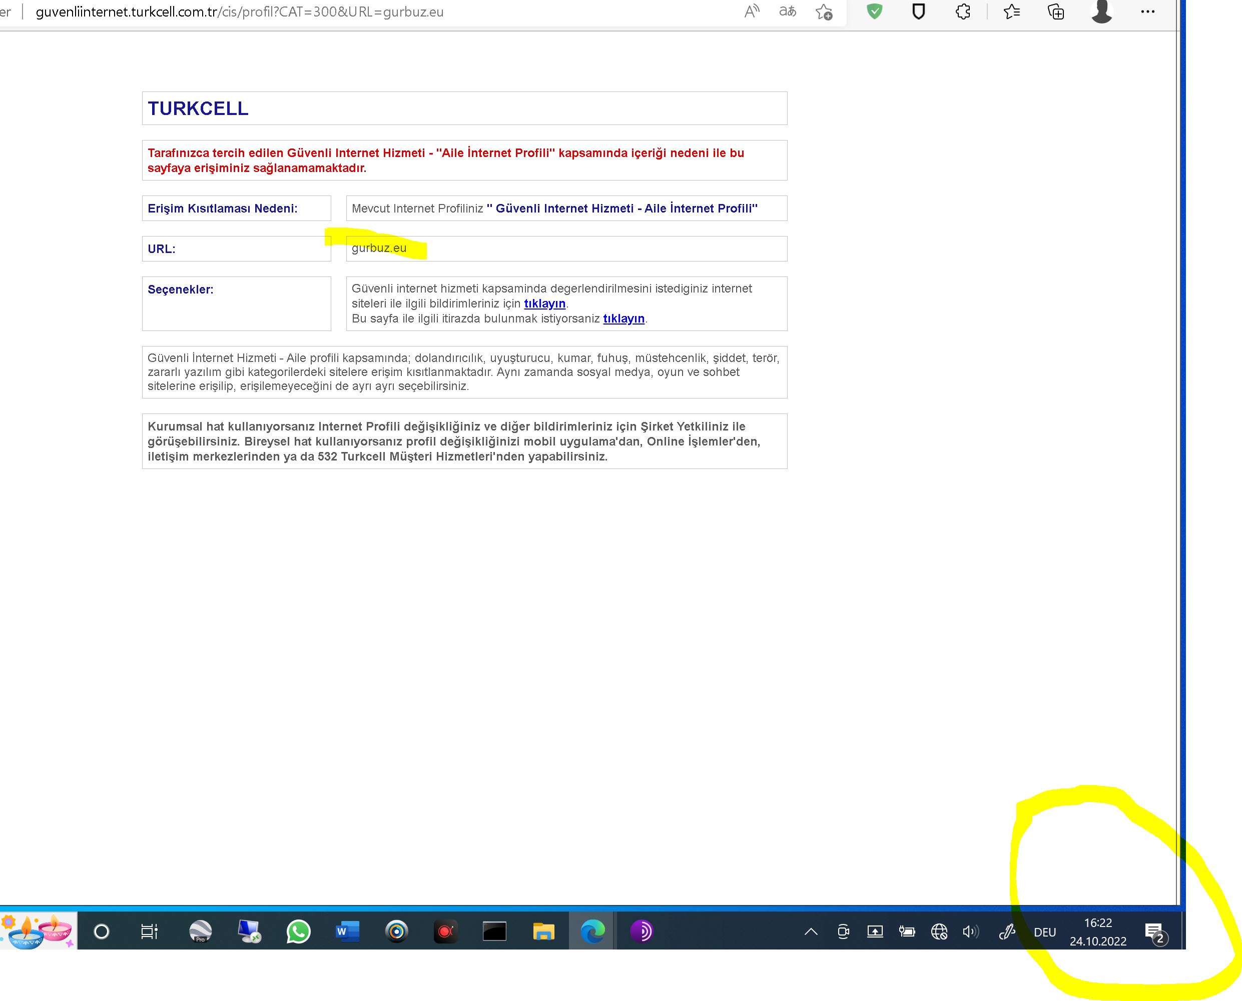Screen dimensions: 1242x1001
Task: Click the URL: label cell
Action: (236, 248)
